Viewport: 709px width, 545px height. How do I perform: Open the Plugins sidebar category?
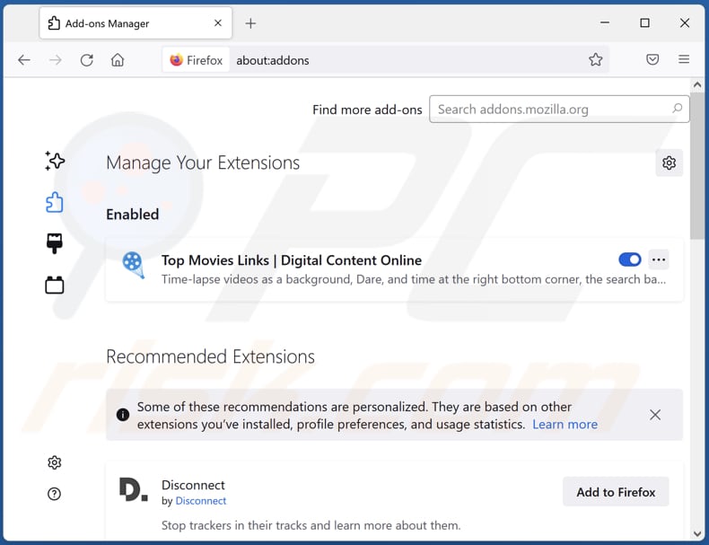pos(55,285)
